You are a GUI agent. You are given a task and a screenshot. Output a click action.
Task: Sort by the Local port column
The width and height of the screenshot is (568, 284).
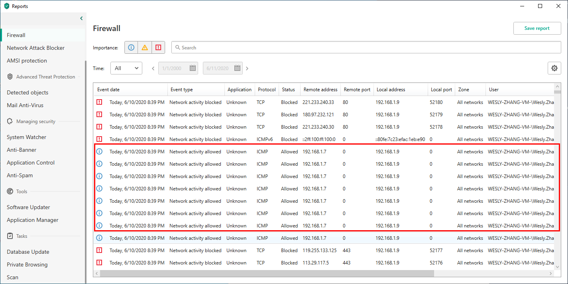[x=441, y=90]
